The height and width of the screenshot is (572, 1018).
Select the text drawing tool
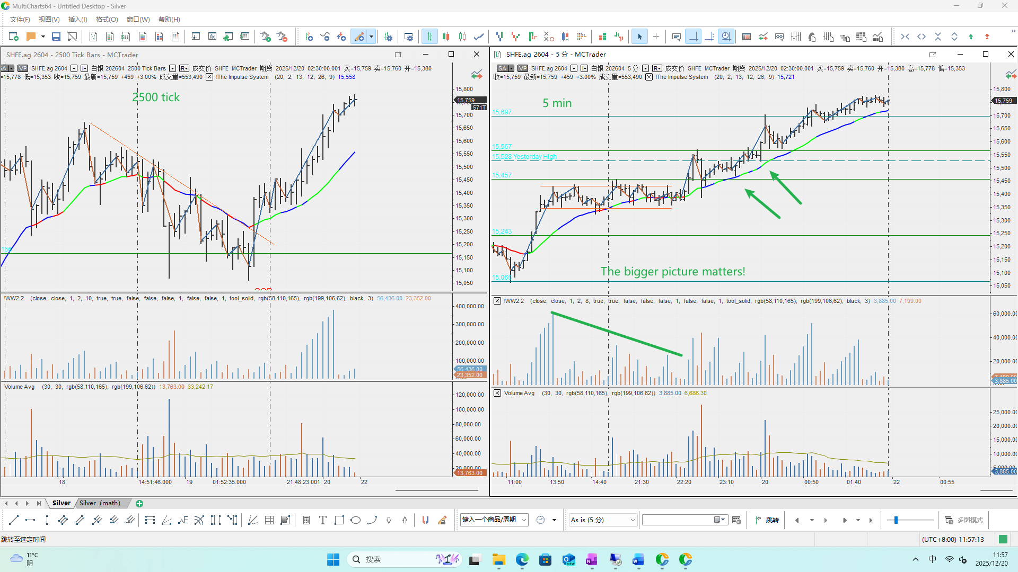(322, 520)
